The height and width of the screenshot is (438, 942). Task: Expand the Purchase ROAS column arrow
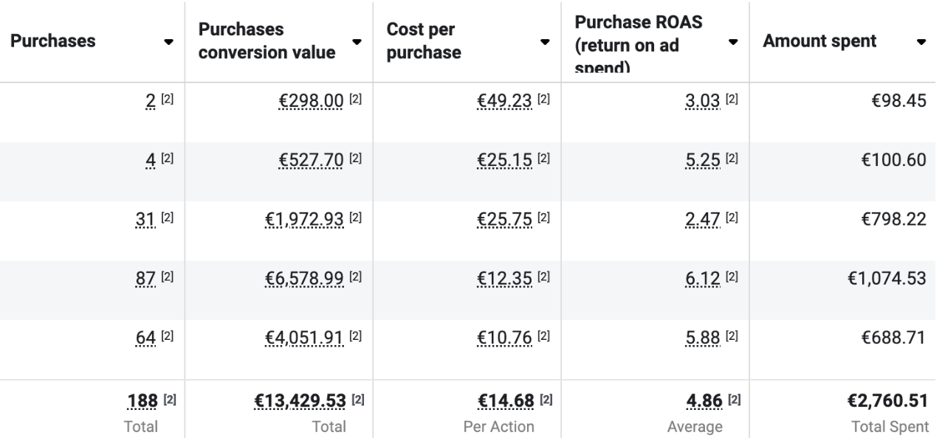pos(734,42)
